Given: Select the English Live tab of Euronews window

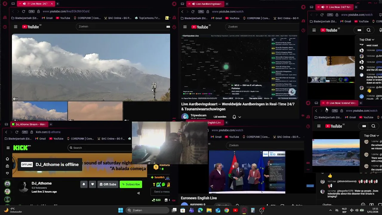Looking at the screenshot, I should click(214, 122).
